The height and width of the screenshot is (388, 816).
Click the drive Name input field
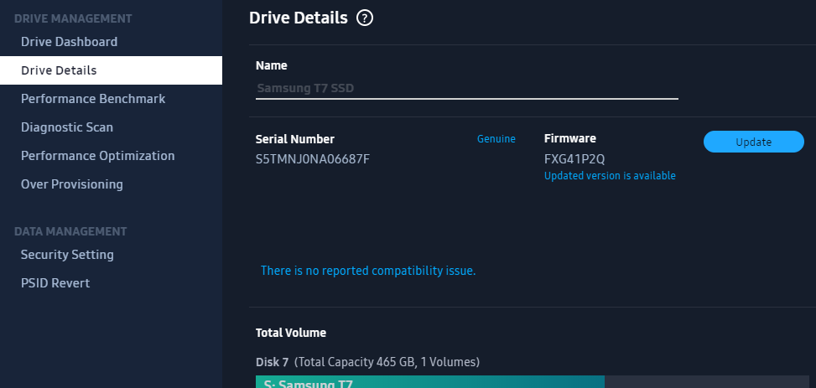[x=467, y=89]
